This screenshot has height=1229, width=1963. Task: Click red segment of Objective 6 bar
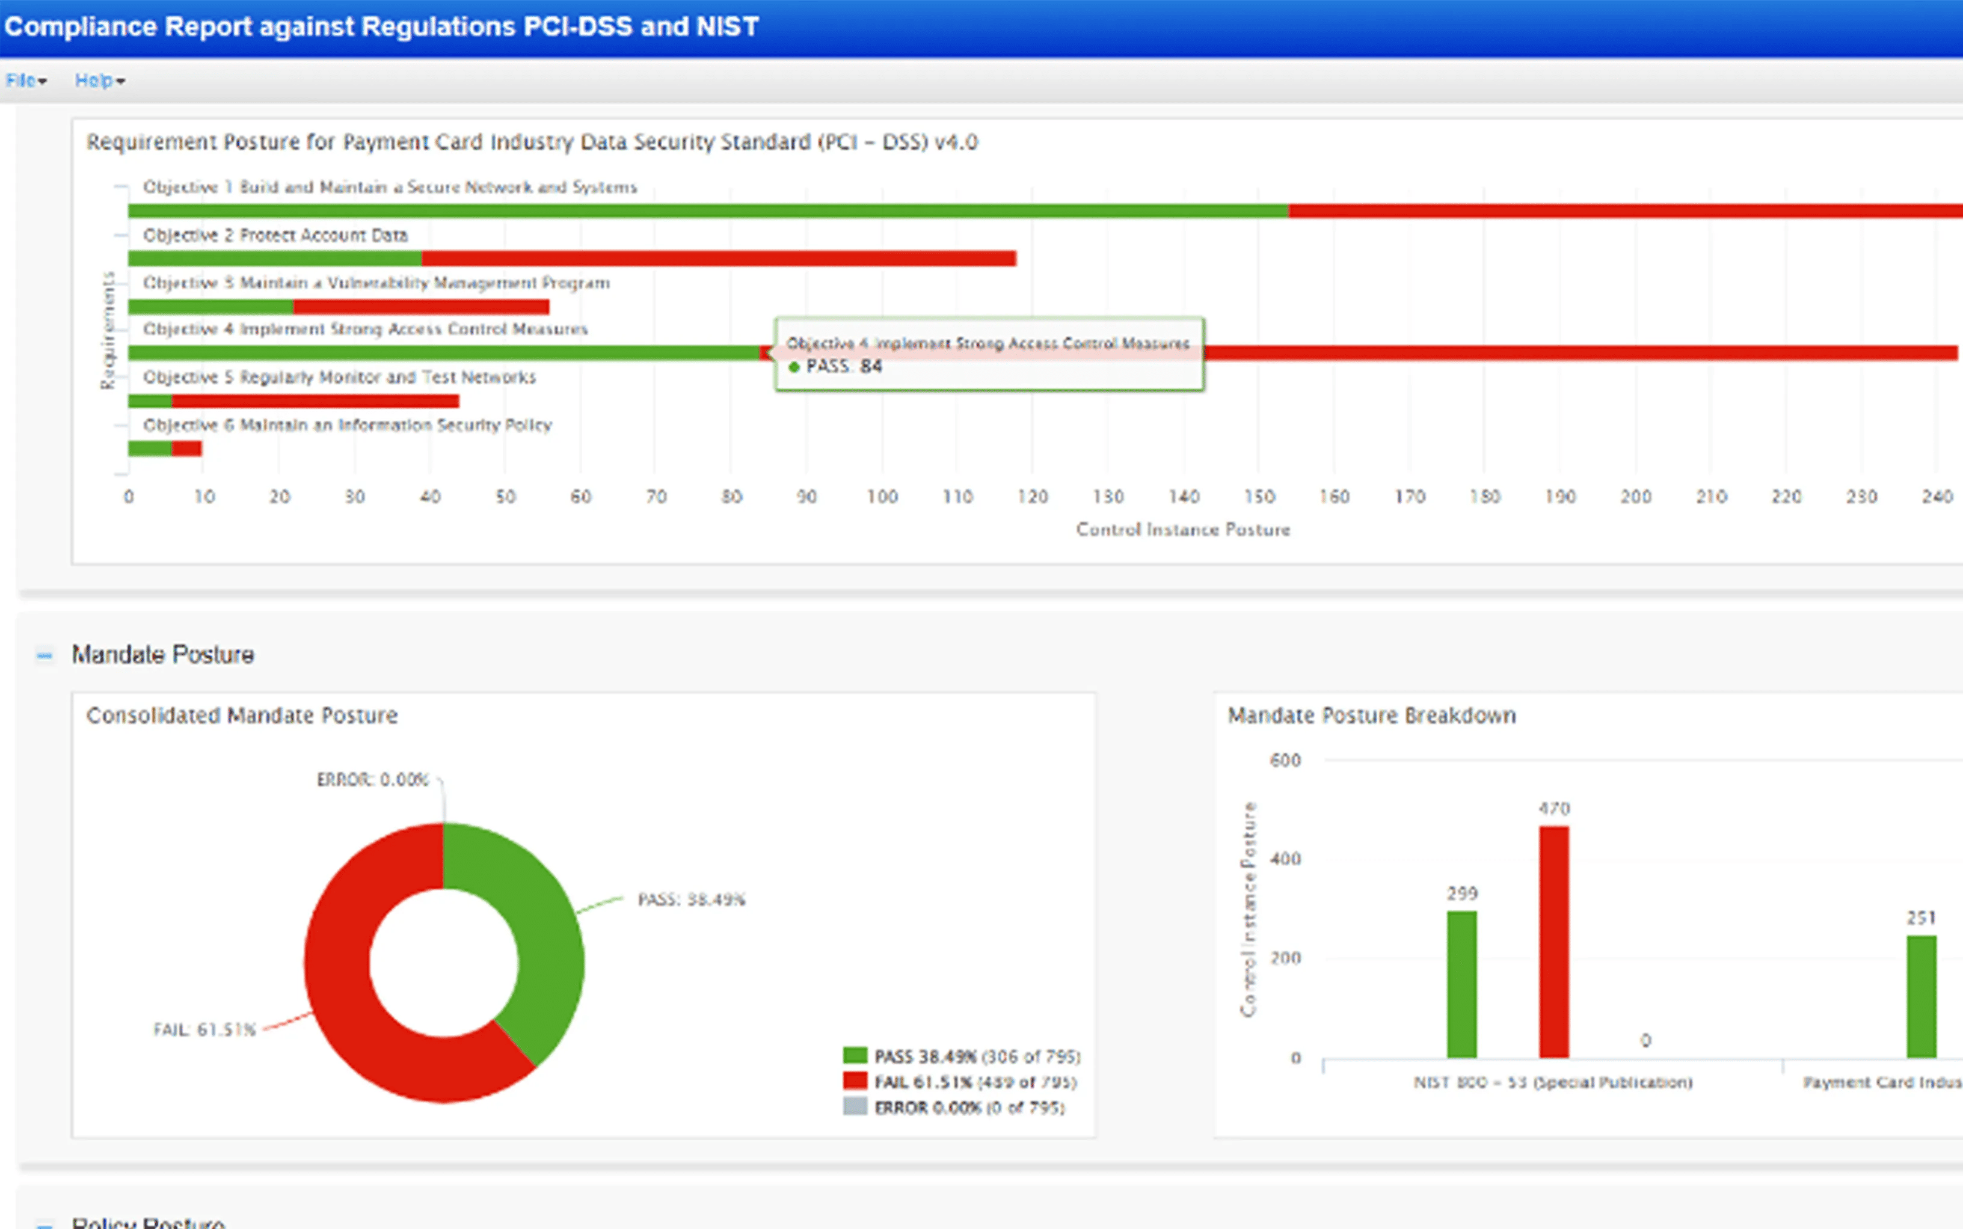coord(187,448)
